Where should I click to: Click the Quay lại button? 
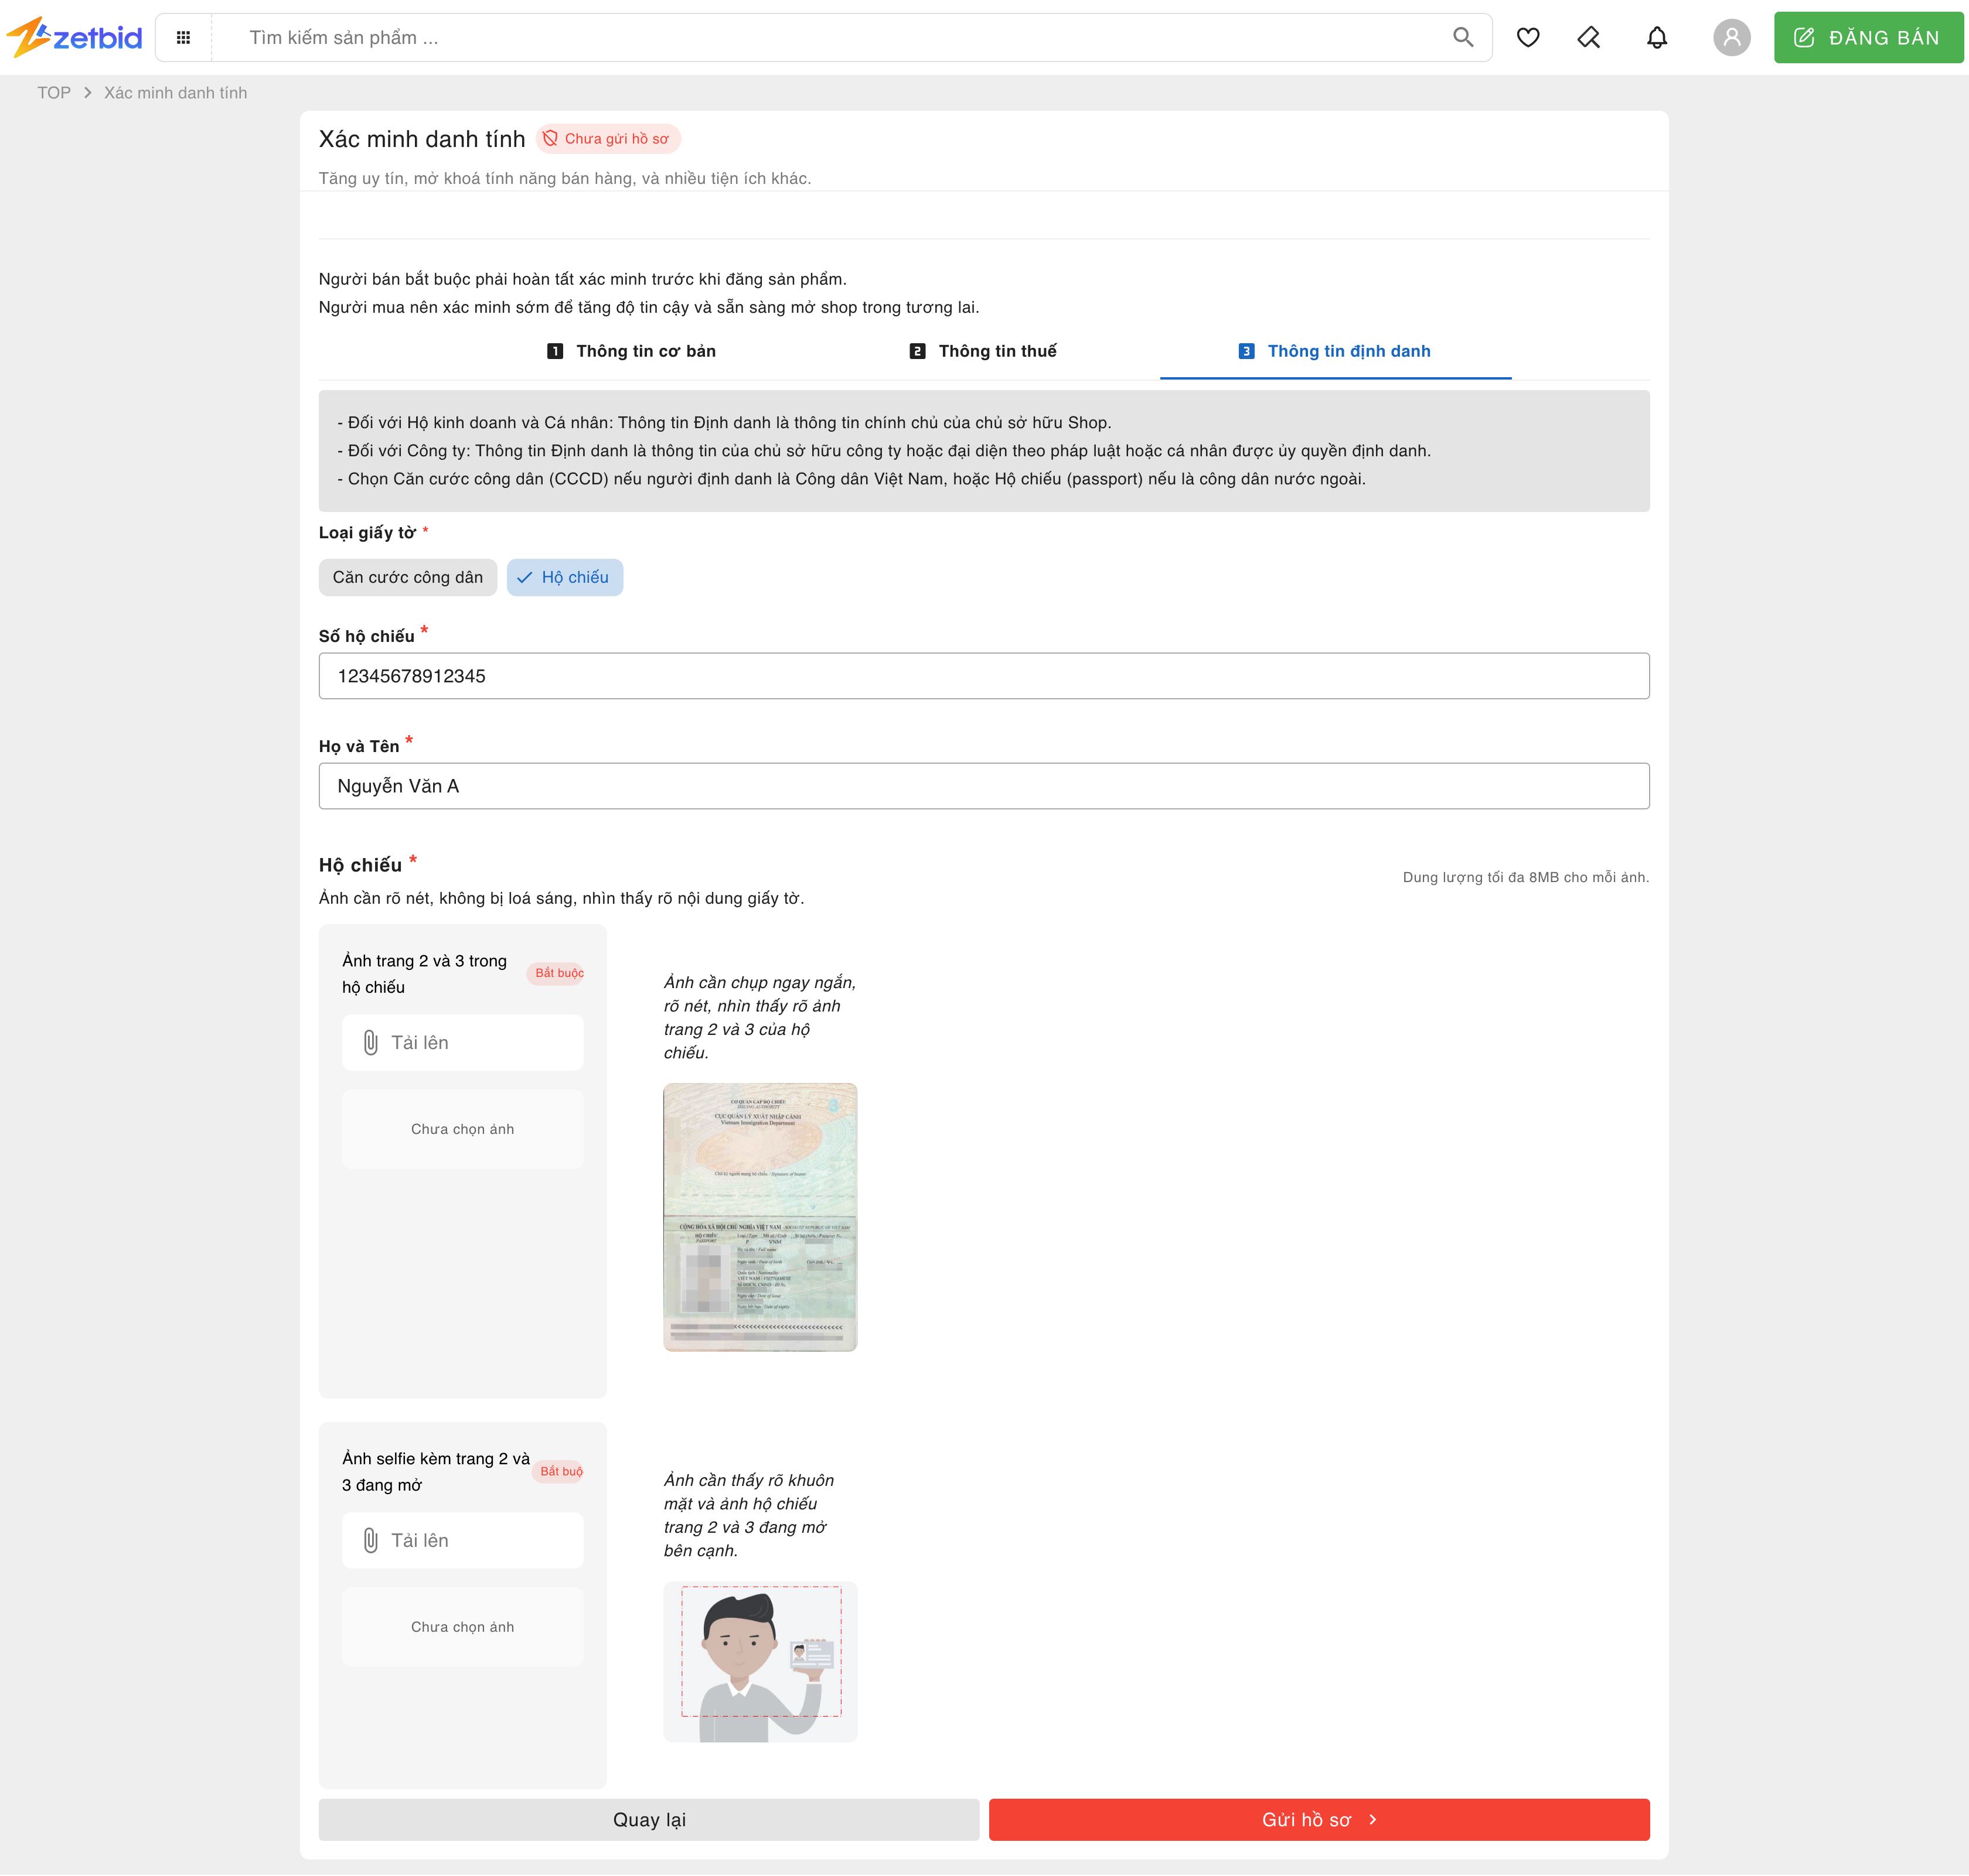point(648,1820)
